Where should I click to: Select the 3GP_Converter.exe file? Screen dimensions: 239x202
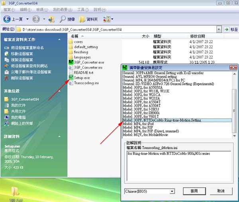point(88,62)
